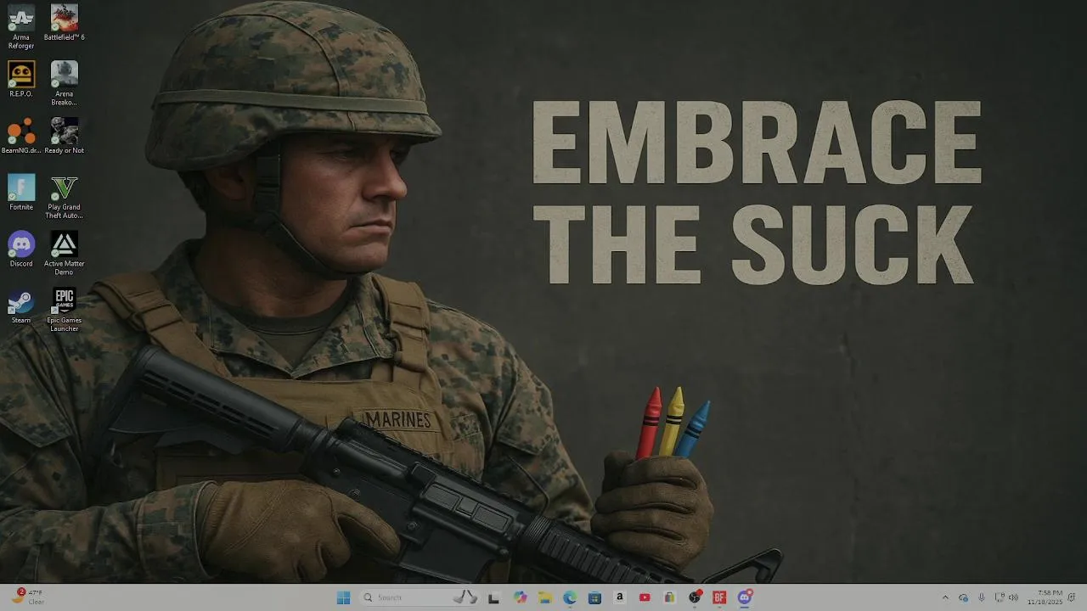Click the Steam desktop shortcut
1087x611 pixels.
click(21, 305)
